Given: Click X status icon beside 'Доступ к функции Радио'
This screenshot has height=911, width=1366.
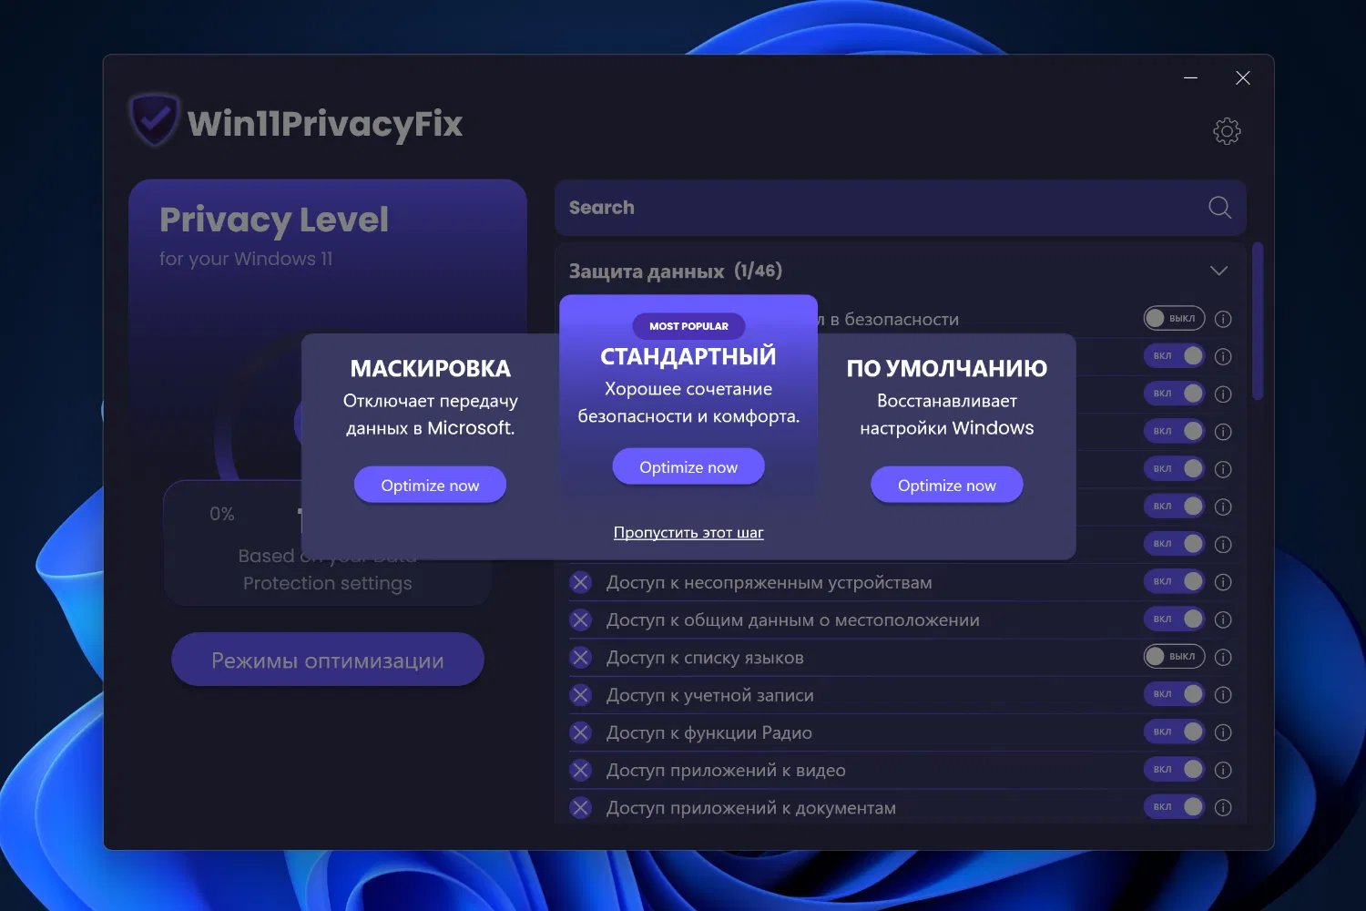Looking at the screenshot, I should tap(580, 732).
